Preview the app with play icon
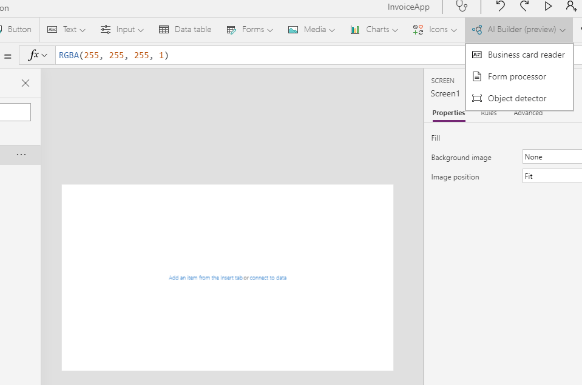This screenshot has height=385, width=582. (x=548, y=6)
